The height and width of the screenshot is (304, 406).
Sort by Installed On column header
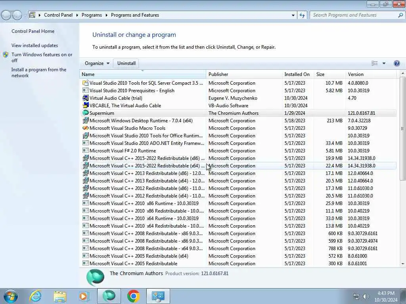tap(298, 74)
